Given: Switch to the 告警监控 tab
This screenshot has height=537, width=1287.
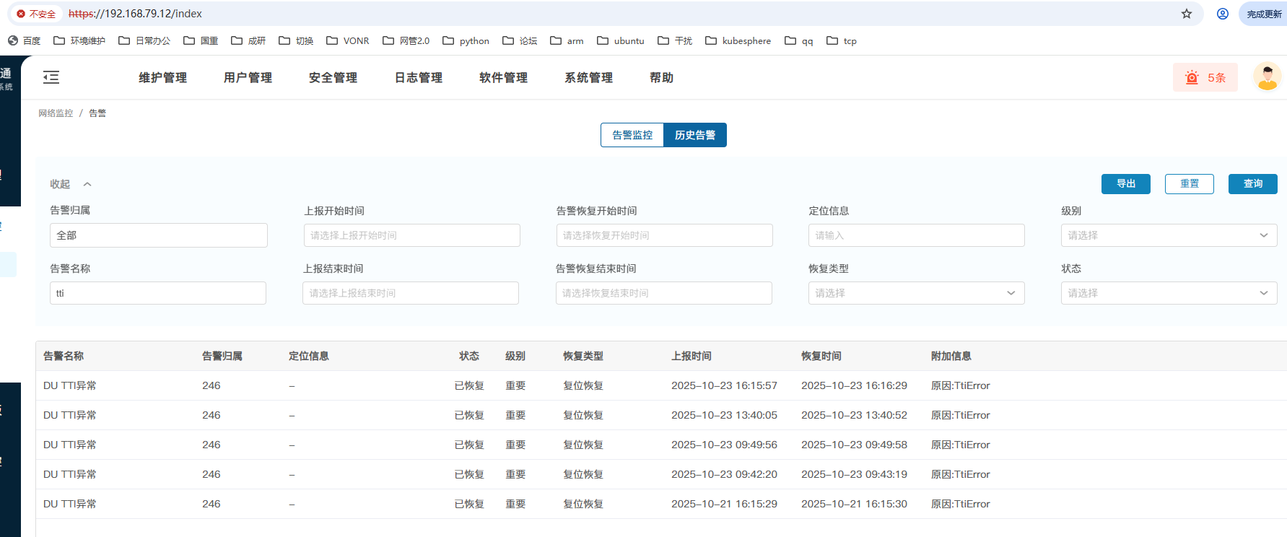Looking at the screenshot, I should [632, 135].
